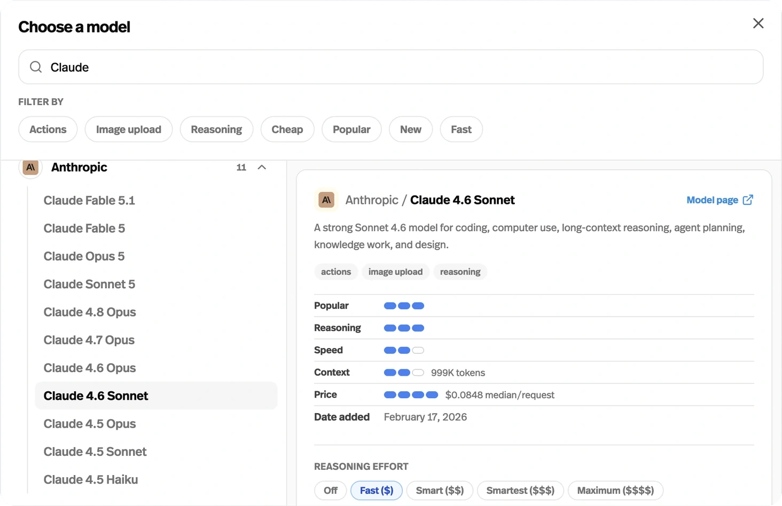
Task: Click the actions capability tag
Action: click(336, 272)
